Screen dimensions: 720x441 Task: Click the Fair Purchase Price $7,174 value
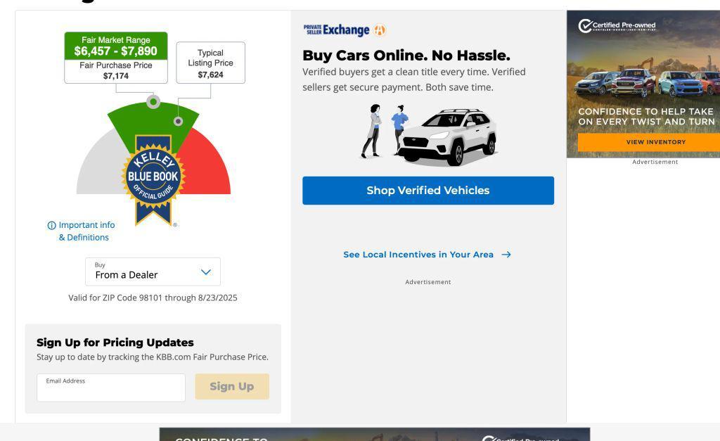pos(116,76)
